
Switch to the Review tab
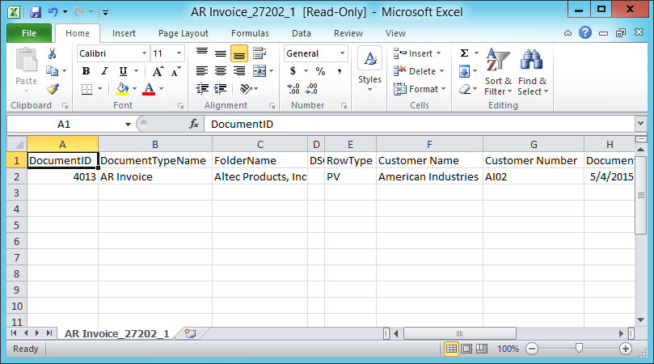[x=348, y=33]
